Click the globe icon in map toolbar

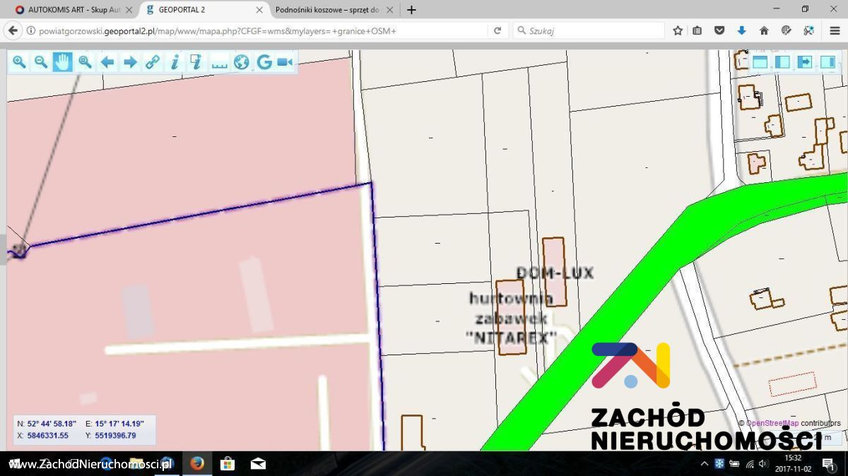pyautogui.click(x=242, y=62)
